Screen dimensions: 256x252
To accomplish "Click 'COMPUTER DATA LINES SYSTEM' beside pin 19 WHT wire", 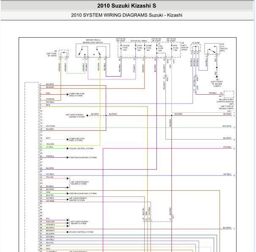I will (x=77, y=139).
